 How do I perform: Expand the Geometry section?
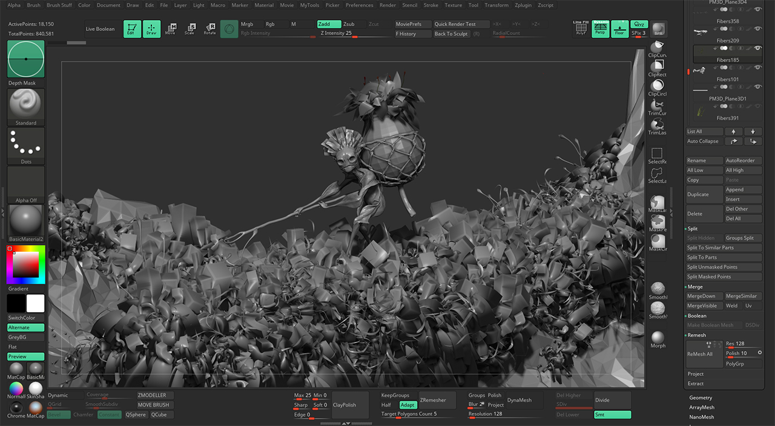pyautogui.click(x=701, y=398)
